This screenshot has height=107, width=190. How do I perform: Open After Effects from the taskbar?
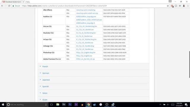76,104
